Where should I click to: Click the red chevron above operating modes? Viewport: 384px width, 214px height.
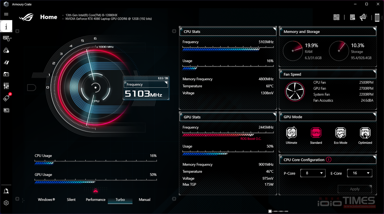(x=95, y=191)
